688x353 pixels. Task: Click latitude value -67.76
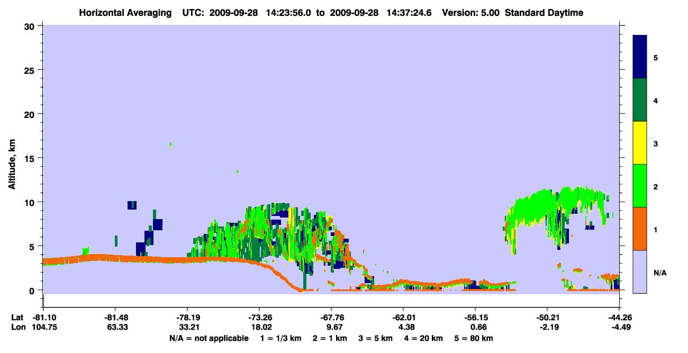(x=331, y=318)
